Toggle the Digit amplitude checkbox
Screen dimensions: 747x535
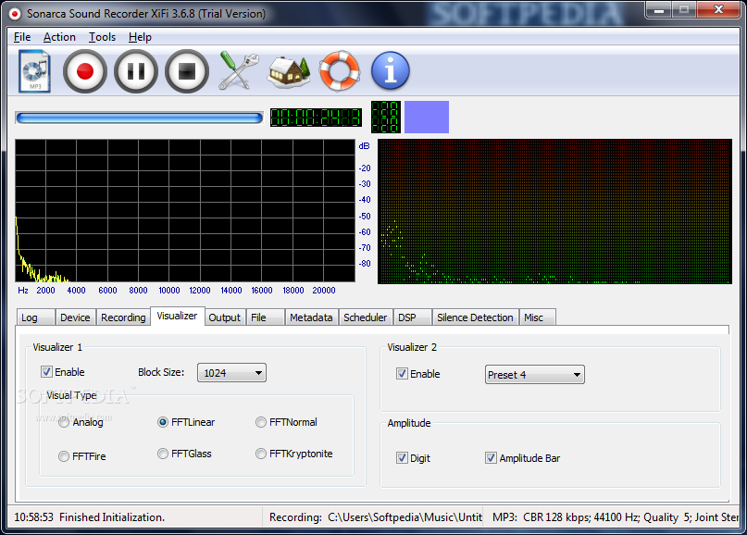[x=414, y=458]
